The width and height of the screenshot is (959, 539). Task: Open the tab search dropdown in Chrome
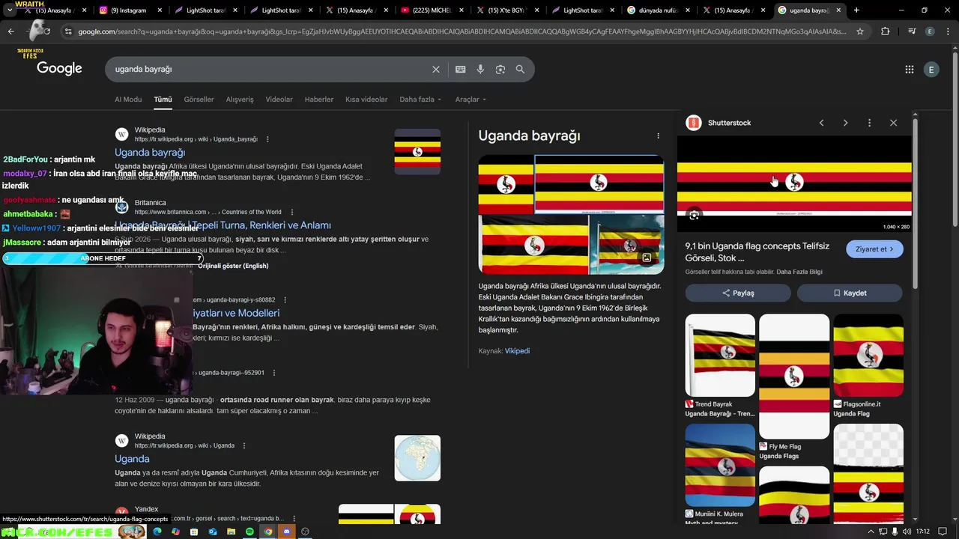pos(9,10)
